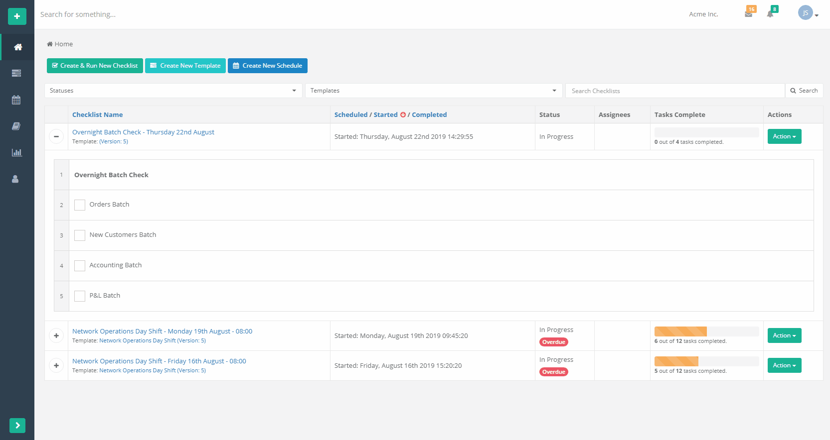Click progress bar showing 6 of 12 tasks
Screen dimensions: 830x440
tap(706, 331)
